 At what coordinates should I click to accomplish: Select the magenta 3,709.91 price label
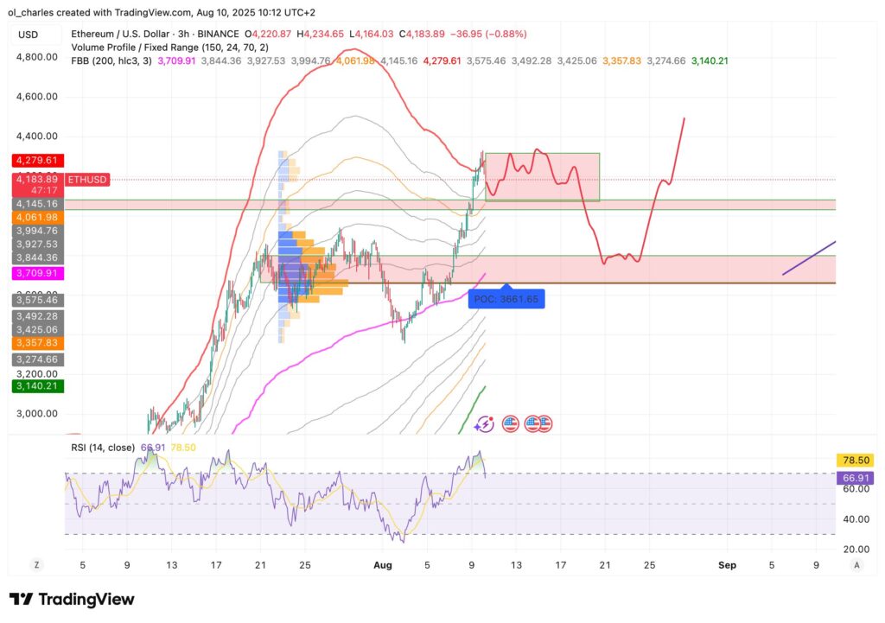tap(35, 273)
